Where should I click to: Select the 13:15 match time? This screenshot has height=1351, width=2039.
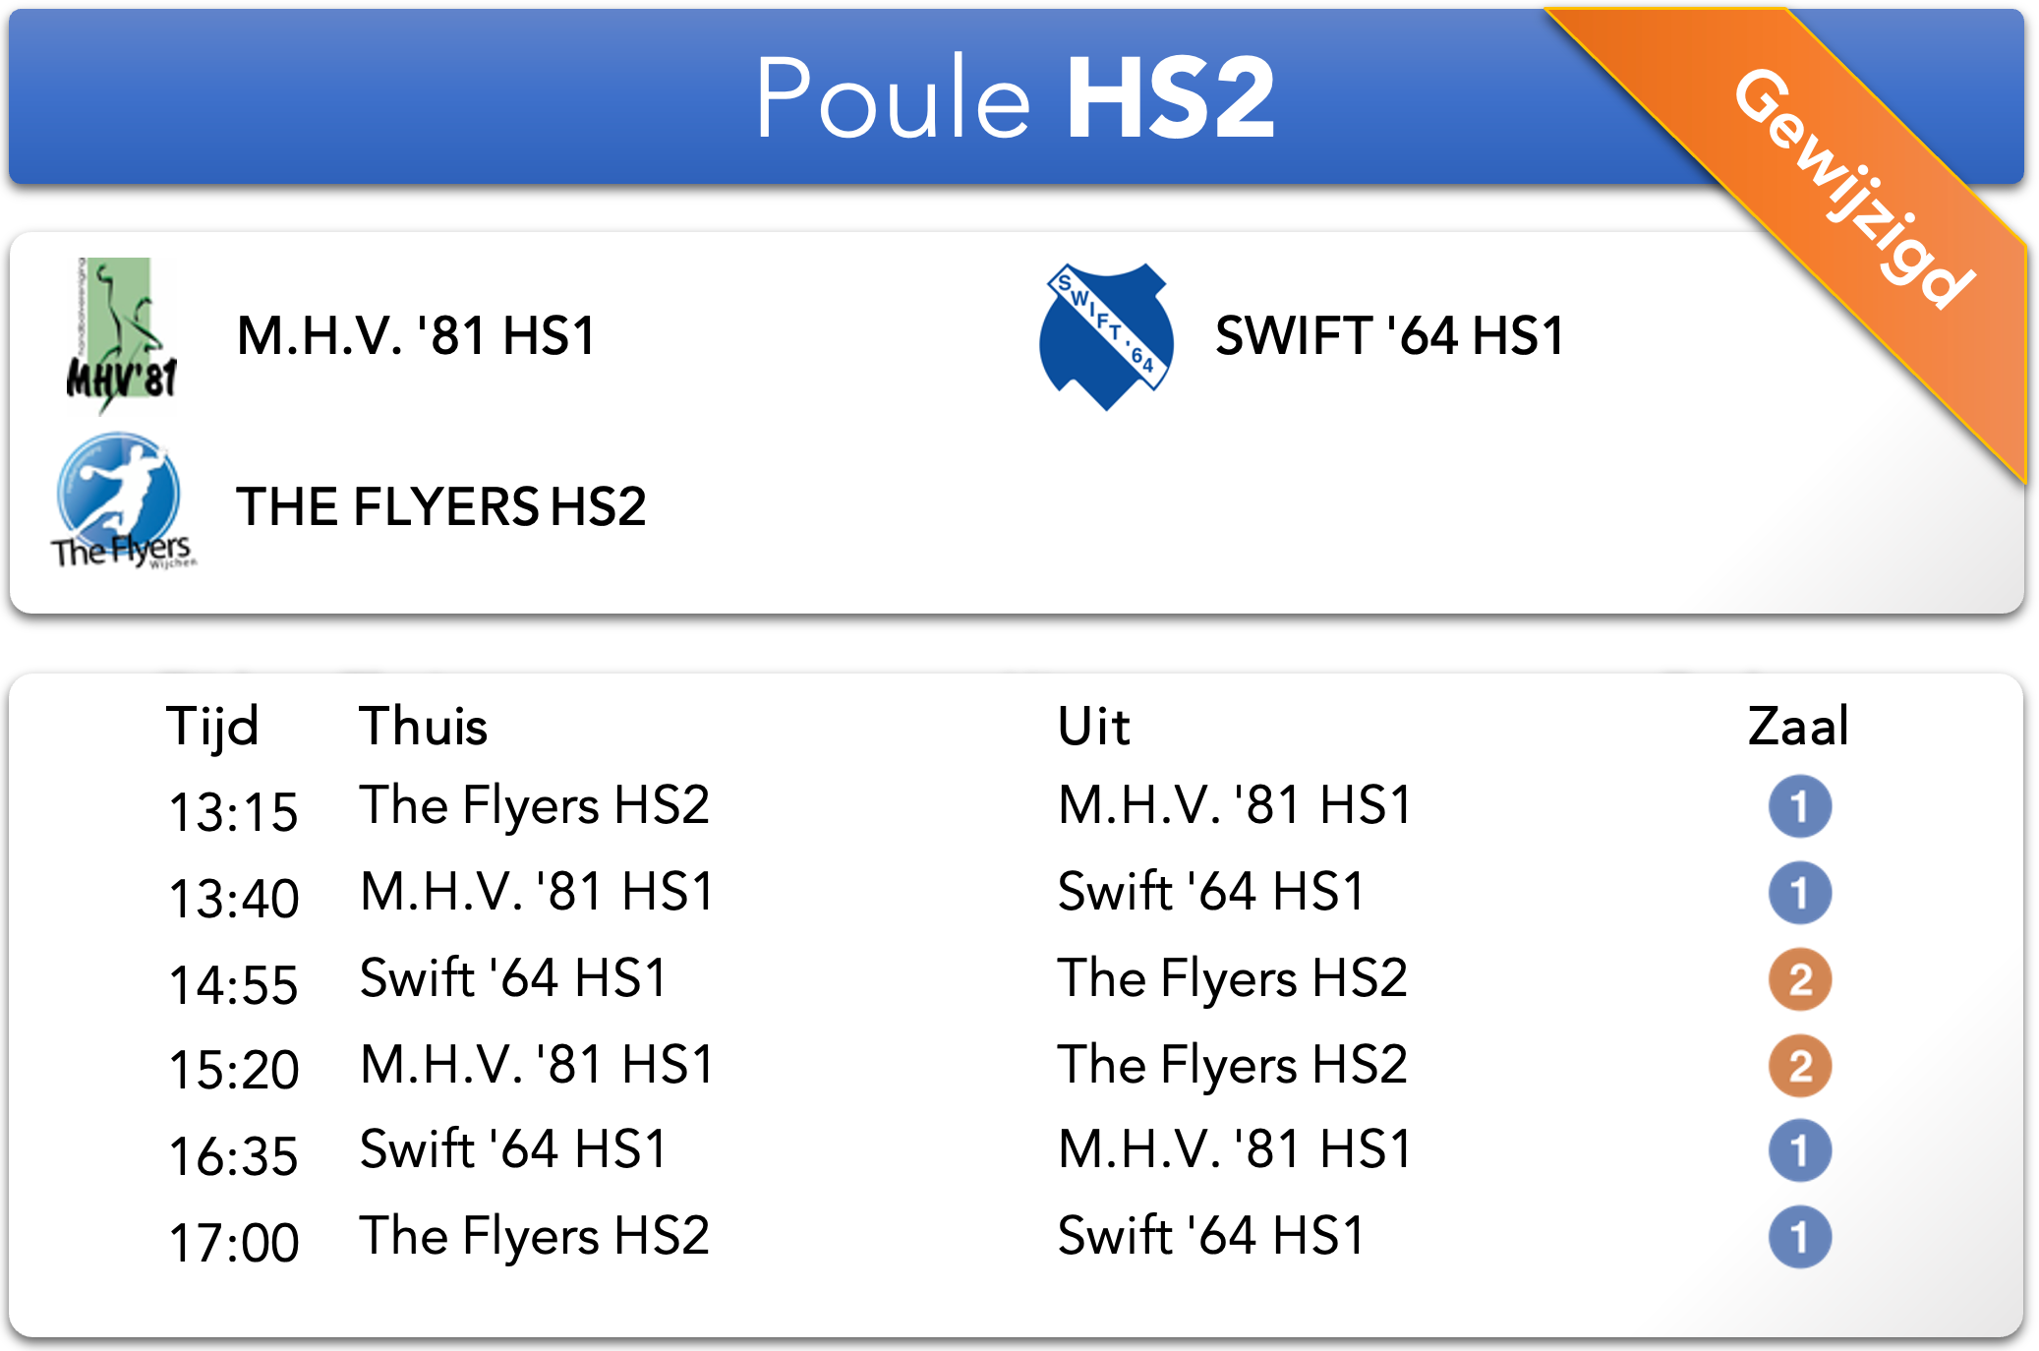pyautogui.click(x=233, y=812)
